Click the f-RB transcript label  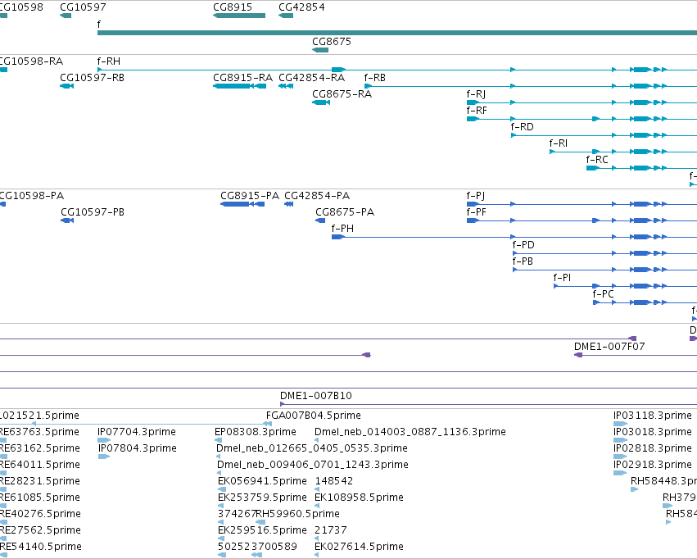click(375, 78)
